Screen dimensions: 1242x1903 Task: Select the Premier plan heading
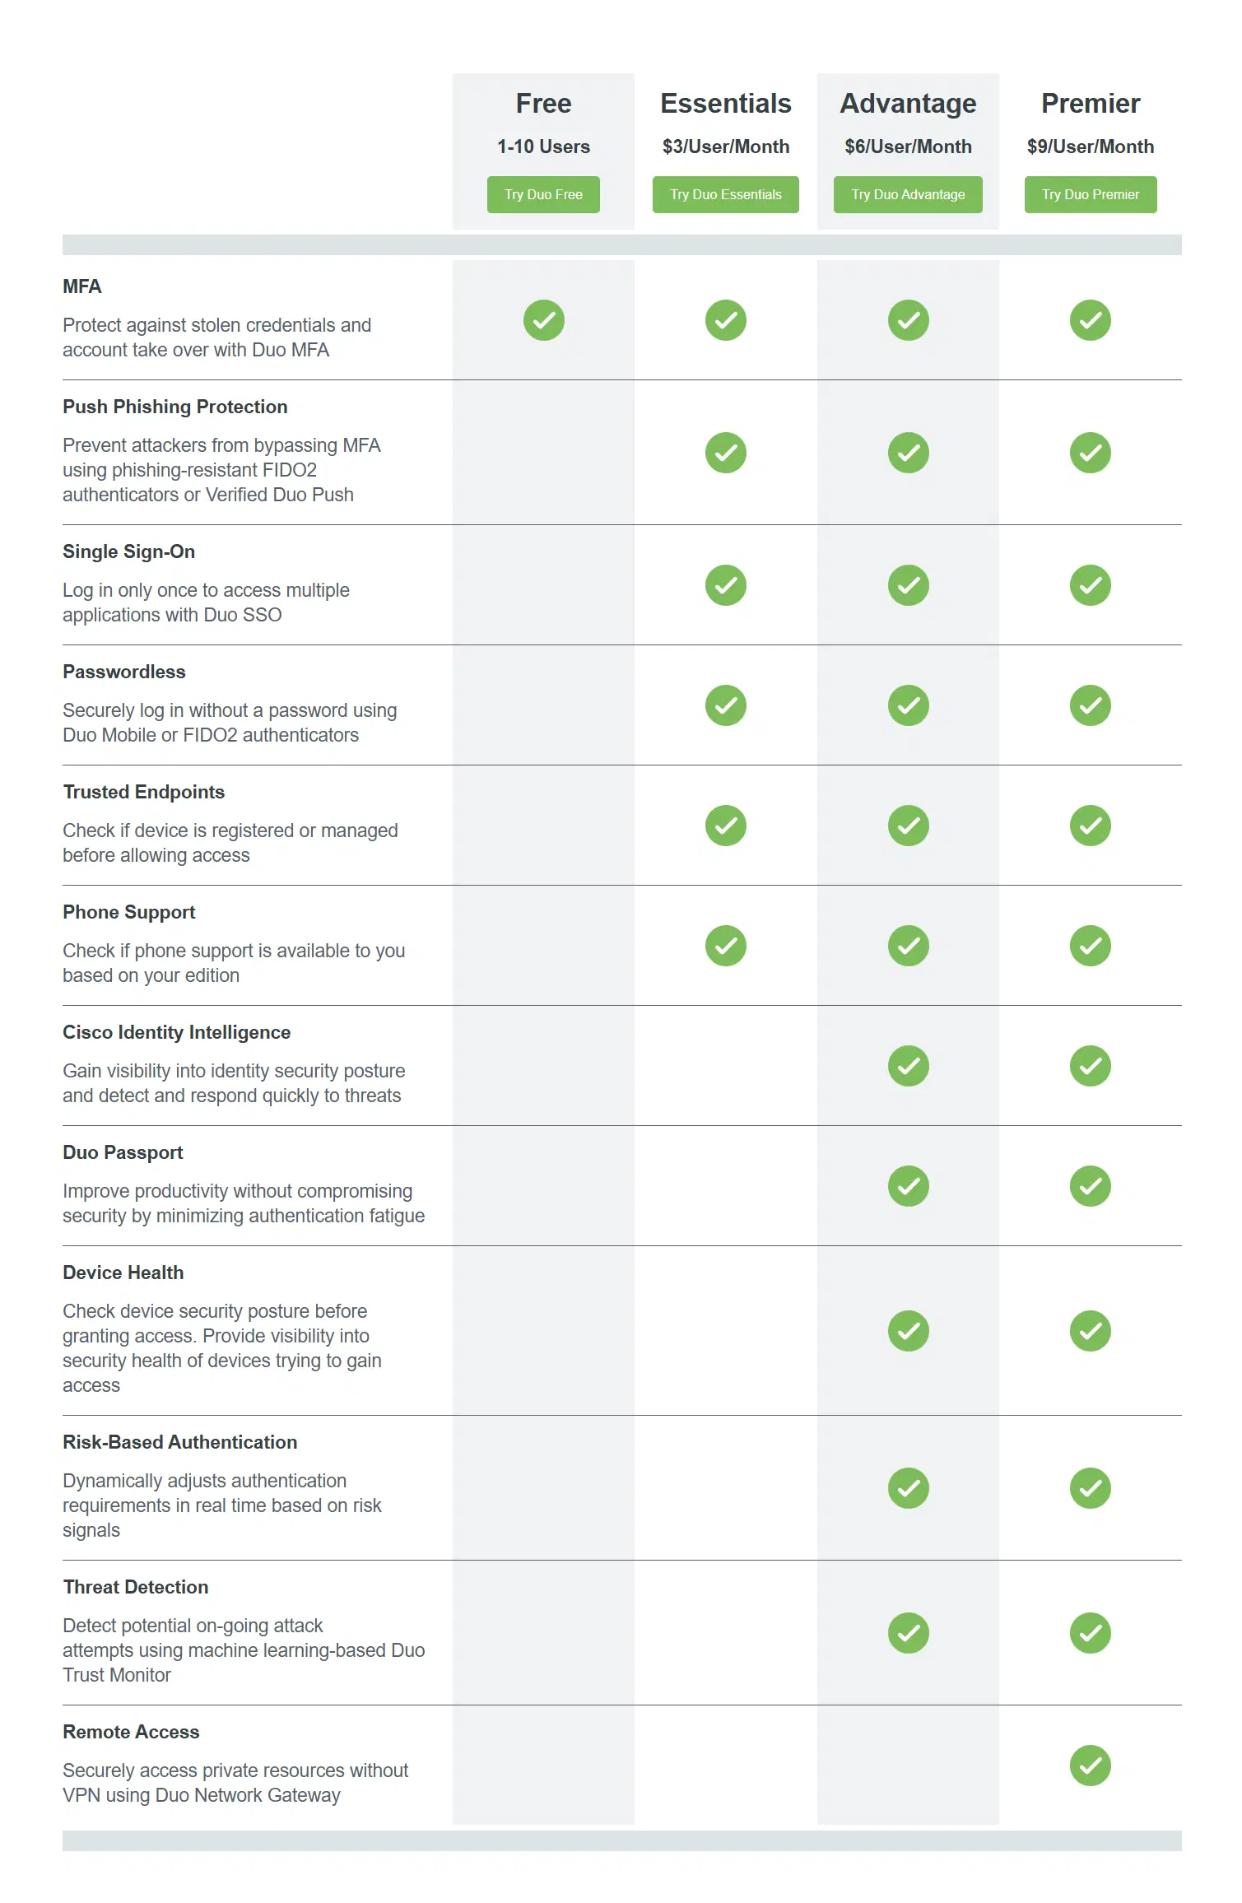pyautogui.click(x=1091, y=104)
